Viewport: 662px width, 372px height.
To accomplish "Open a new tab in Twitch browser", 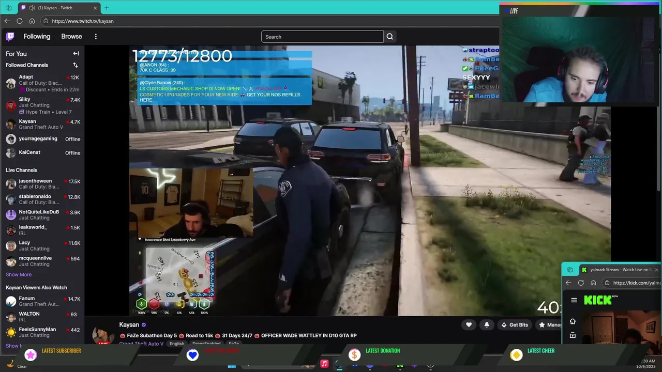I will [x=107, y=8].
